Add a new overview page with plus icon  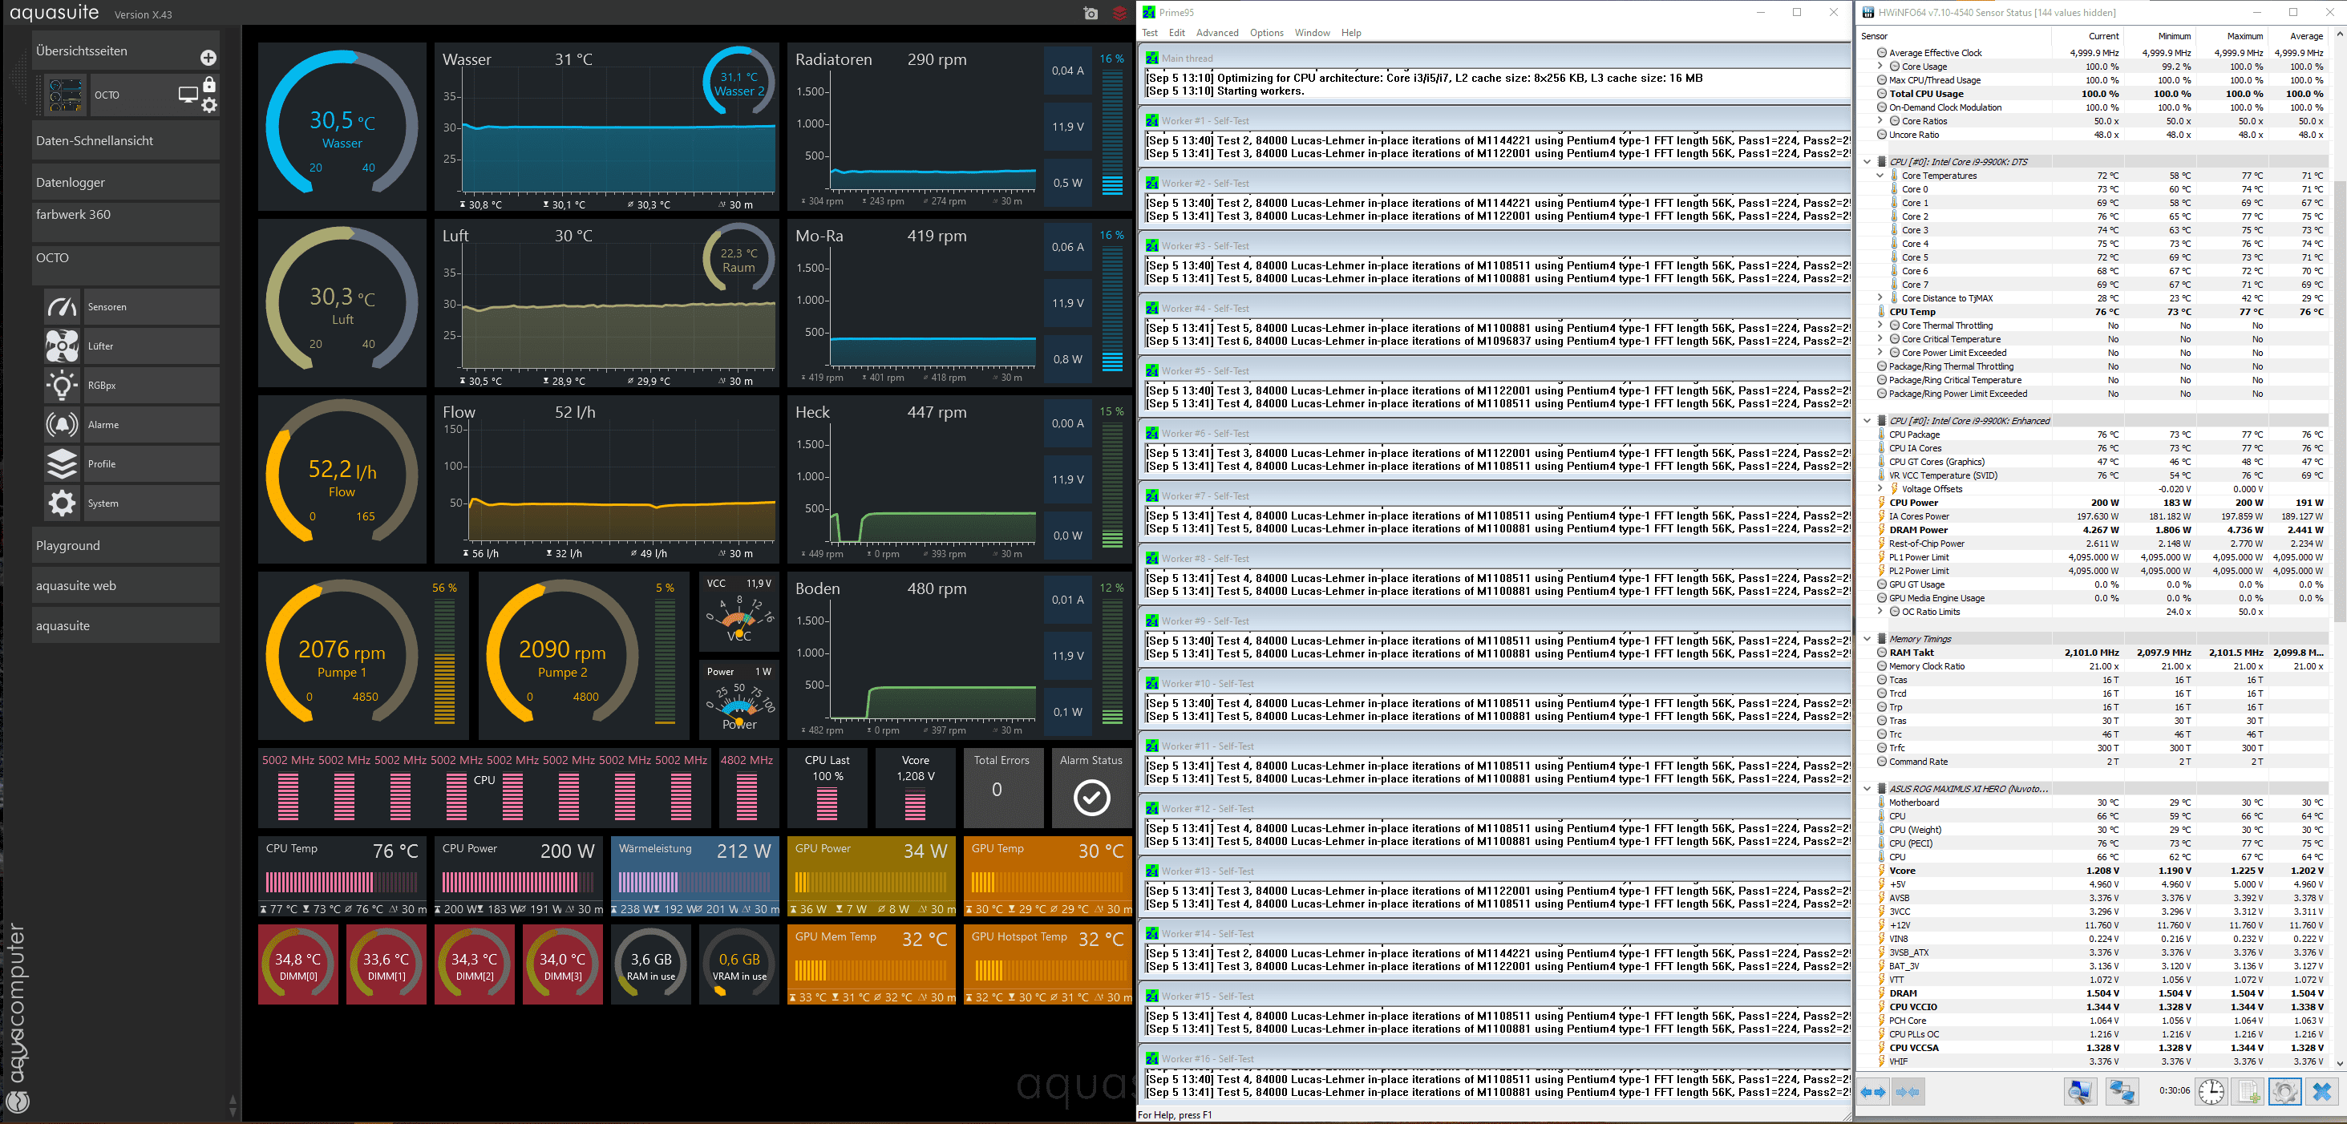tap(208, 58)
